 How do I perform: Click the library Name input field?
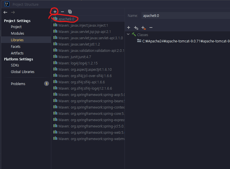(186, 15)
